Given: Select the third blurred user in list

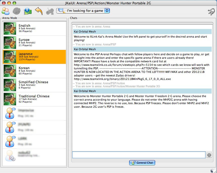Looking at the screenshot, I should coord(34,141).
